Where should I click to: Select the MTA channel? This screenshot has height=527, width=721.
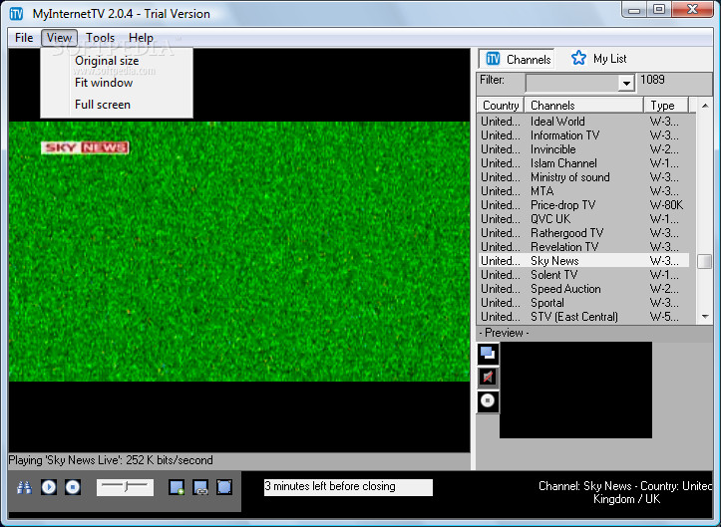click(x=584, y=191)
